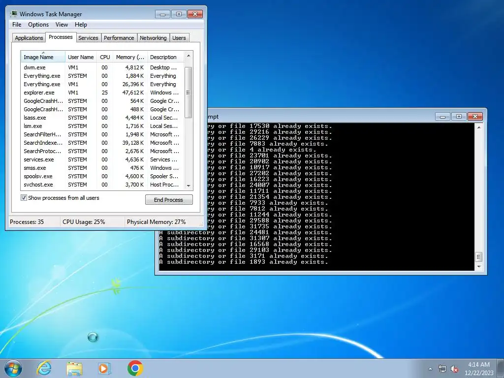Screen dimensions: 504x378
Task: Close the Command Prompt window
Action: click(x=475, y=116)
